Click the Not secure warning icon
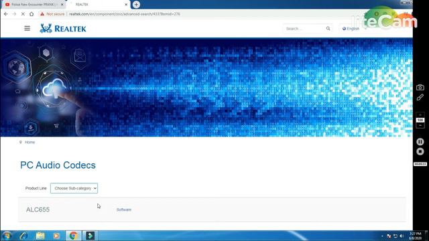 (42, 14)
